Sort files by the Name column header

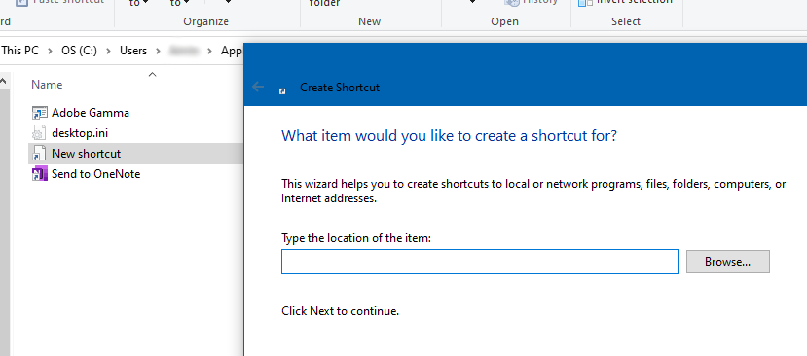(47, 85)
